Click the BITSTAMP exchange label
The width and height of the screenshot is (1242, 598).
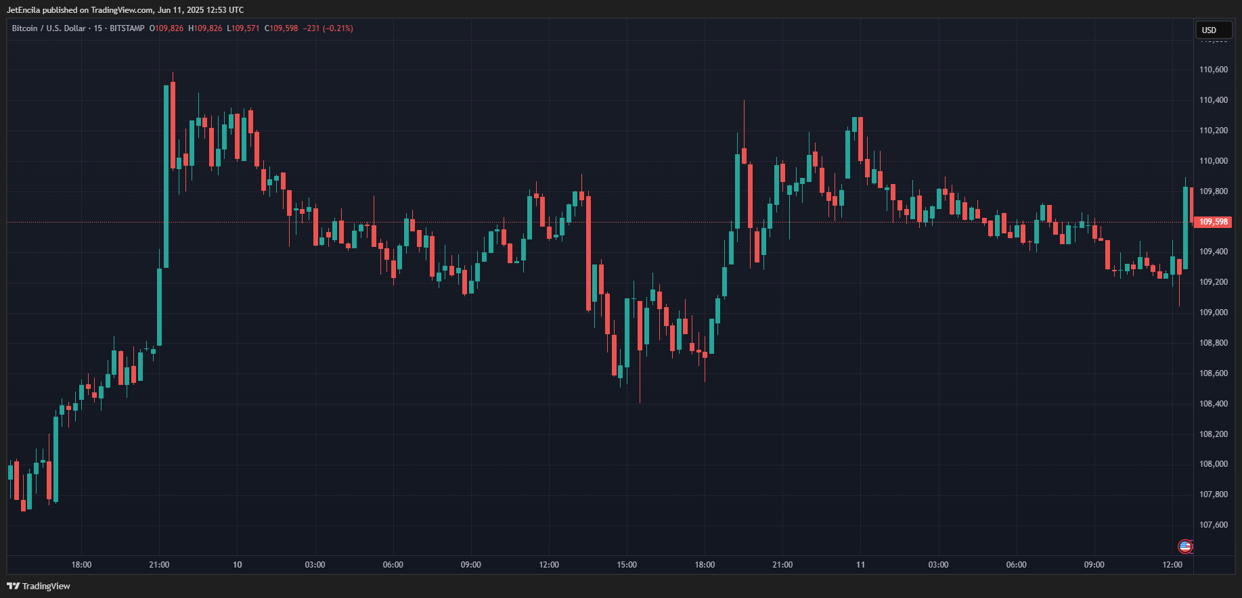pyautogui.click(x=127, y=28)
